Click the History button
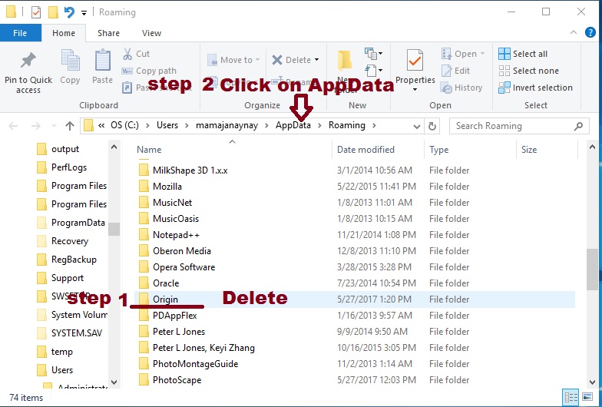The image size is (602, 407). (461, 88)
